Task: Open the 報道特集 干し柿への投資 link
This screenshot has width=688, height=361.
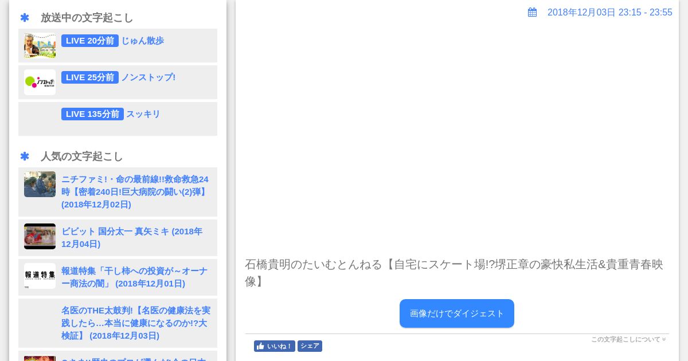Action: coord(135,277)
